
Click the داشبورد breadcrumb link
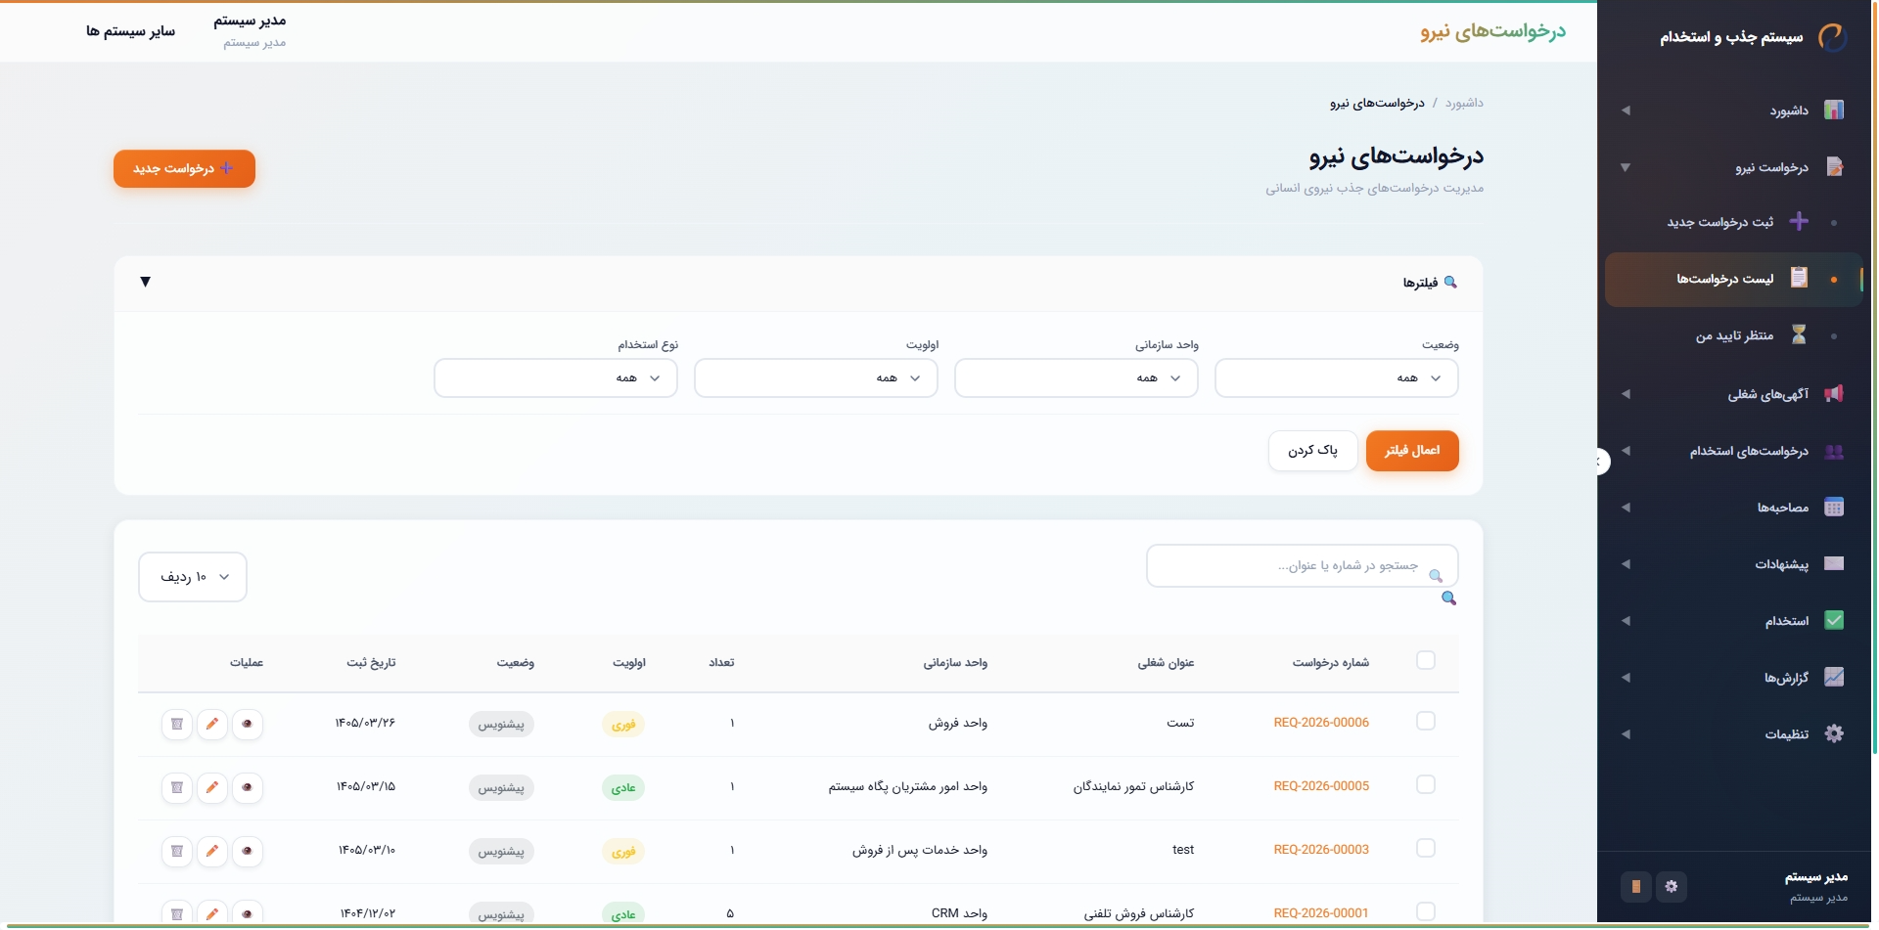coord(1464,103)
